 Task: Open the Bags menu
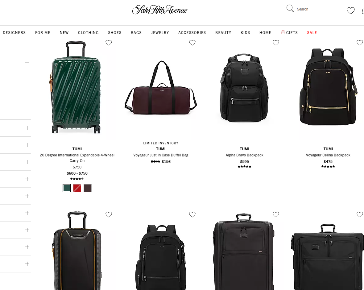click(x=136, y=32)
